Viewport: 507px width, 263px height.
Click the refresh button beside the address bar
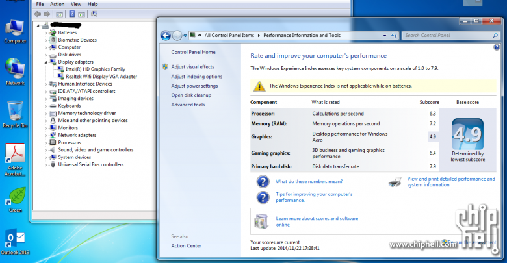(x=394, y=36)
